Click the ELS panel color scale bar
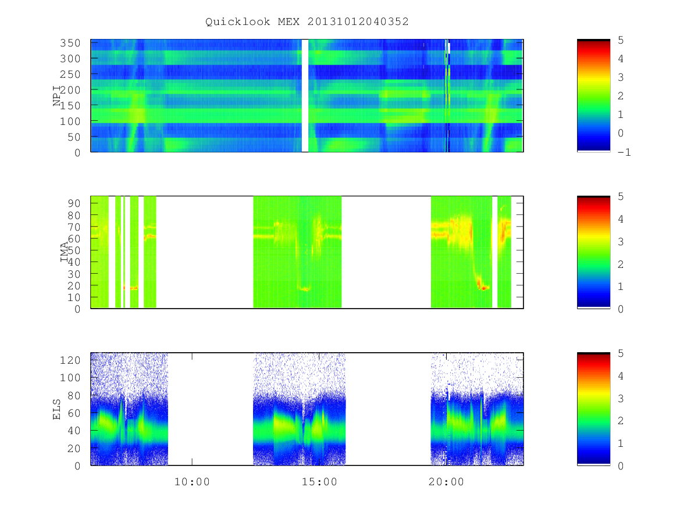698x523 pixels. 593,409
